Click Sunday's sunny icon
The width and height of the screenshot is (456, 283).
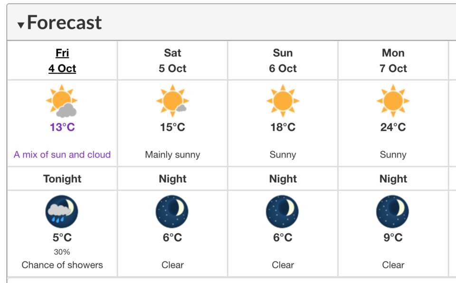(x=283, y=100)
